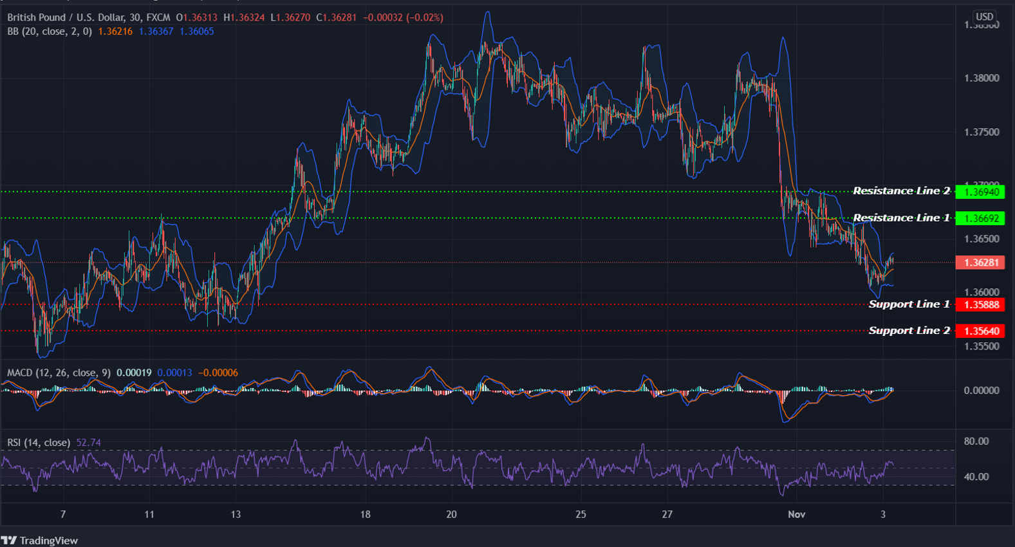Click the 1.35640 red price tag
Screen dimensions: 1015x547
(980, 331)
